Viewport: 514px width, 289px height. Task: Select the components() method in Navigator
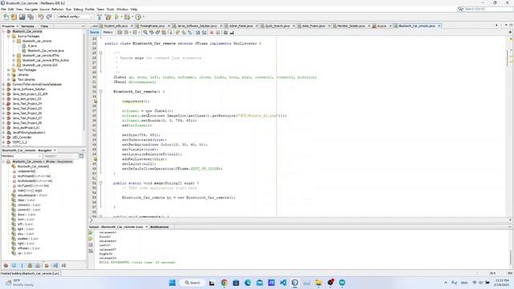coord(27,171)
